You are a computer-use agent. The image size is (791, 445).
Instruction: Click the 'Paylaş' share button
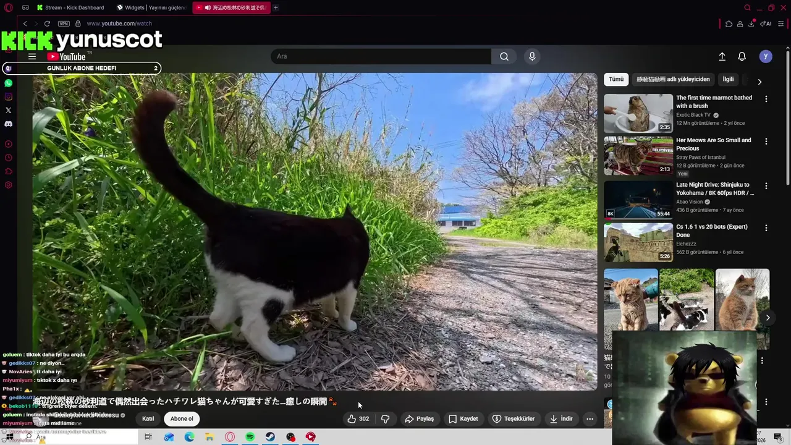click(420, 418)
